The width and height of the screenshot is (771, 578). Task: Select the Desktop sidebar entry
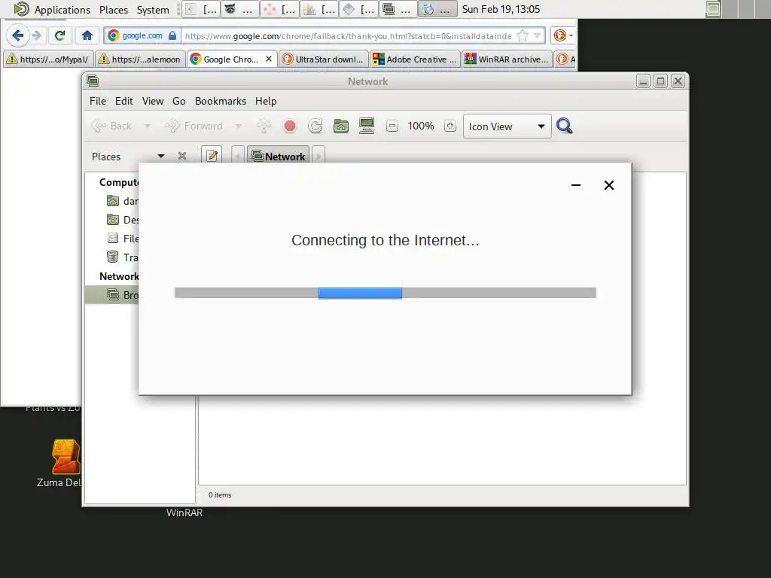[x=113, y=220]
